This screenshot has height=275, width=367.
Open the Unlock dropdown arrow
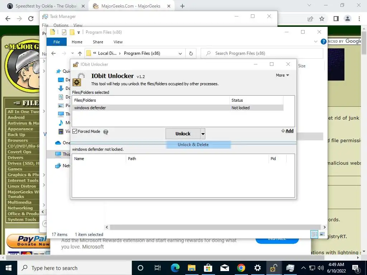pos(203,134)
